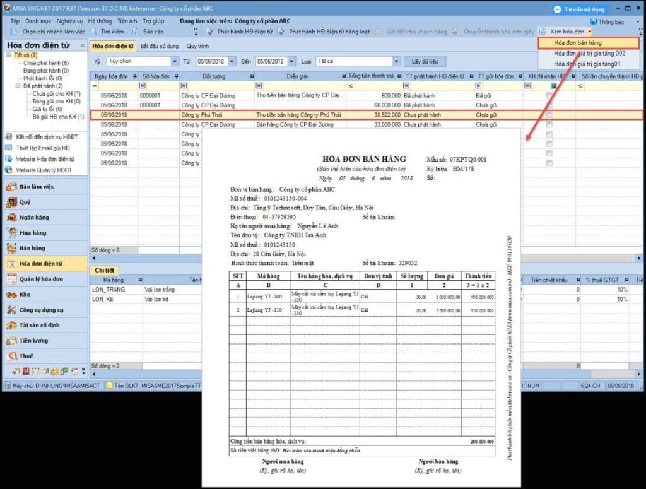
Task: Open Tài sản cố định module icon
Action: 11,326
